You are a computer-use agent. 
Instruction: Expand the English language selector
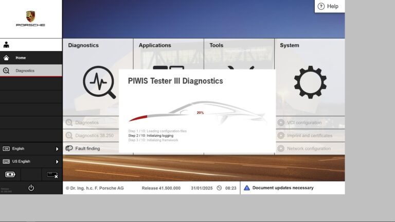[x=31, y=148]
